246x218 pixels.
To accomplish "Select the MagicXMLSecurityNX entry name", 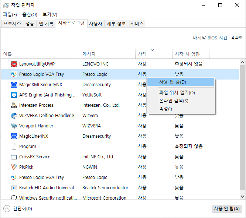I will (41, 85).
